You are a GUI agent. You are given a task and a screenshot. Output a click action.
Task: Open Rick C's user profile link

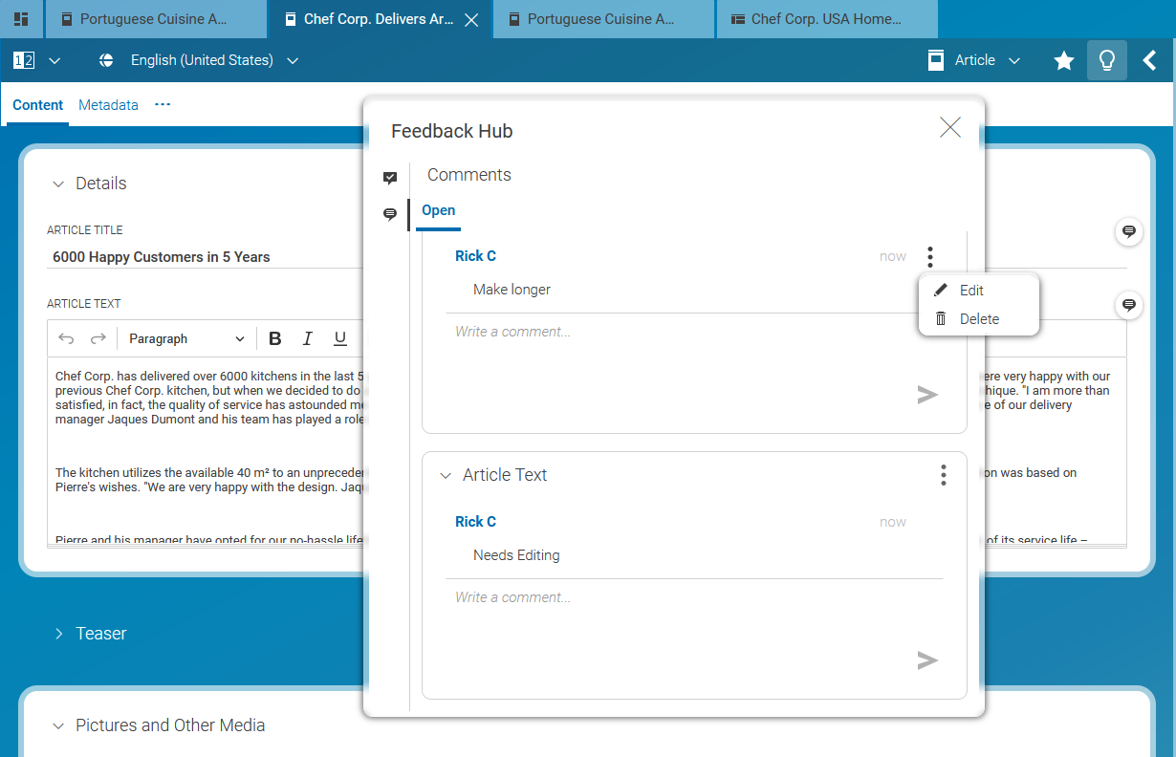[475, 255]
